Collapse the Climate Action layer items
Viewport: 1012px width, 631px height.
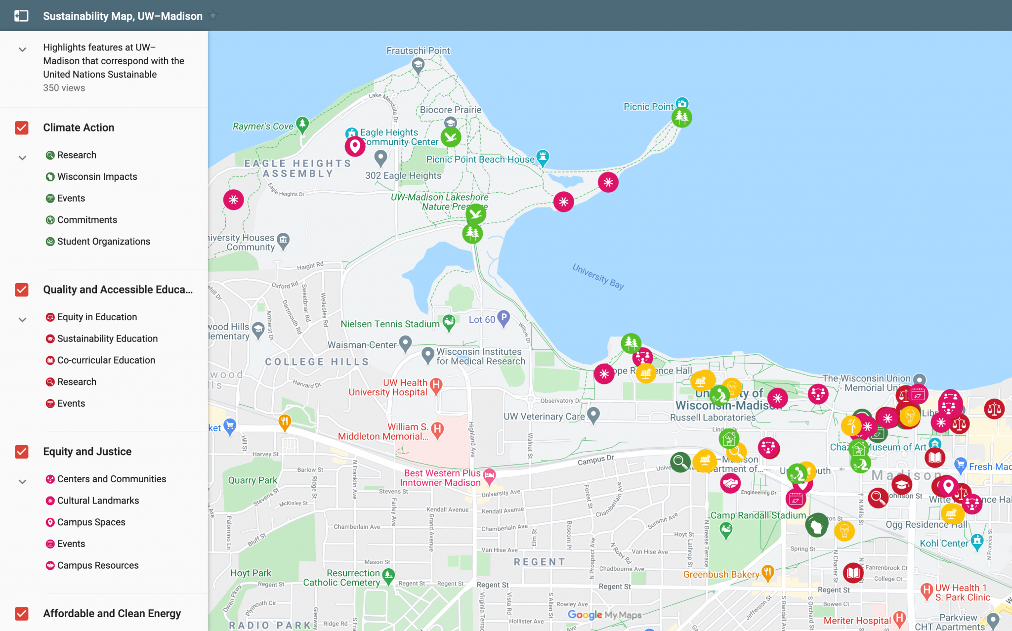(22, 158)
